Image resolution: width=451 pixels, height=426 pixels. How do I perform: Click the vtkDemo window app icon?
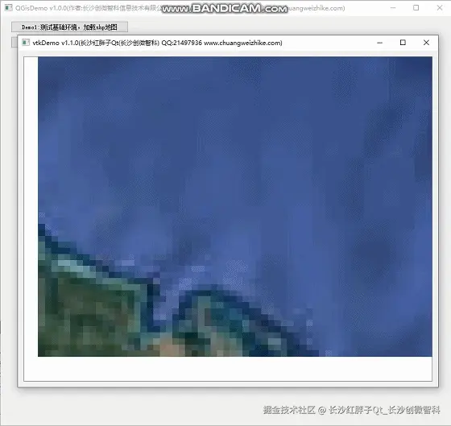point(26,43)
